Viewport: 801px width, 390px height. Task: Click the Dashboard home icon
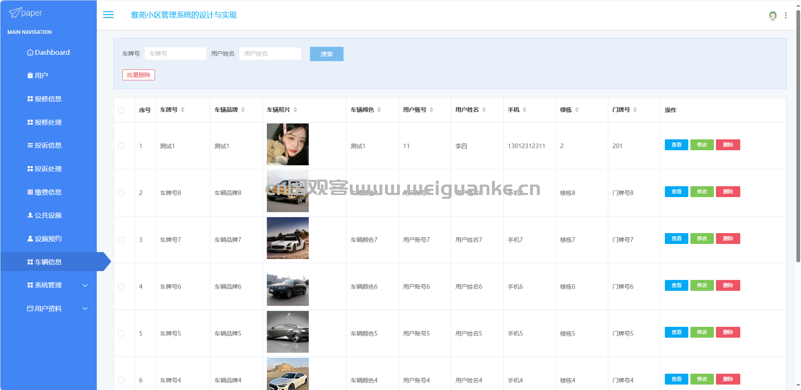point(30,52)
